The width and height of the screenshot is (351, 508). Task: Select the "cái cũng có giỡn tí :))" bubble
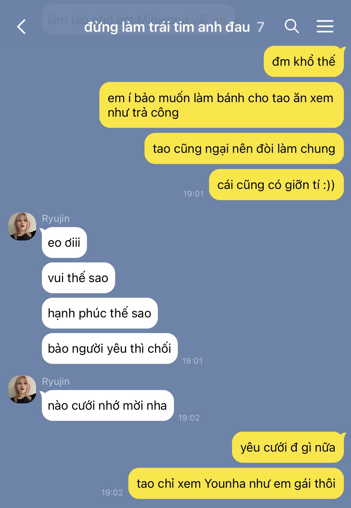pyautogui.click(x=276, y=185)
